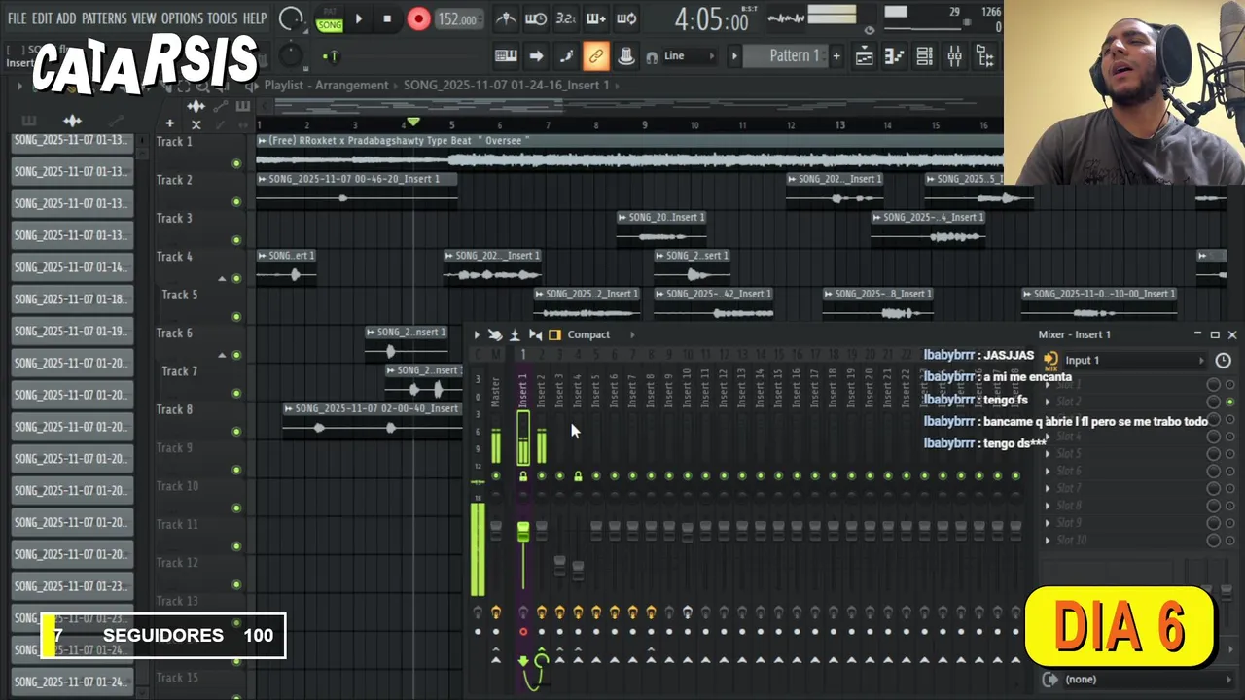The height and width of the screenshot is (700, 1245).
Task: Open the ADD menu
Action: pos(66,18)
